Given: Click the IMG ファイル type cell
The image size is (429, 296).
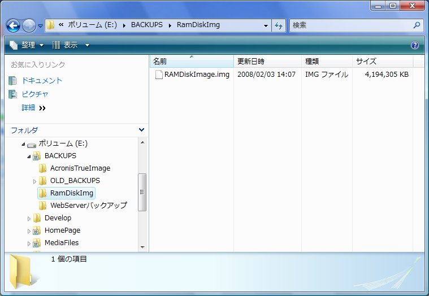Looking at the screenshot, I should [327, 75].
